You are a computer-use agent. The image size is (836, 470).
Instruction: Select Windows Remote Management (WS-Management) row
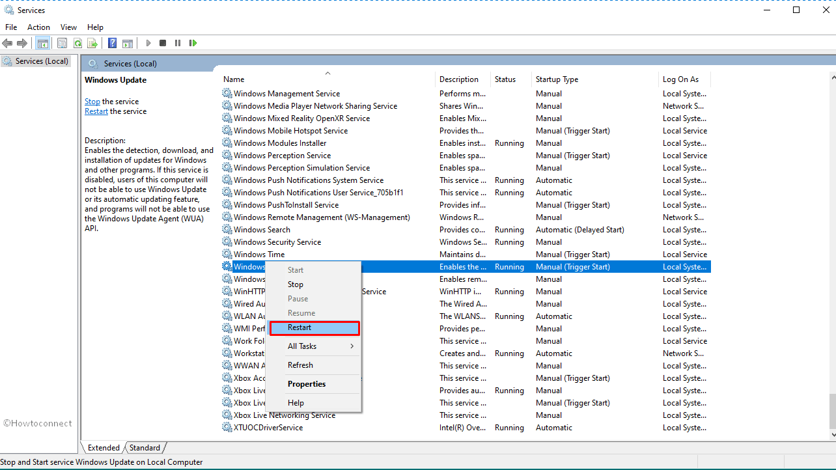point(466,217)
